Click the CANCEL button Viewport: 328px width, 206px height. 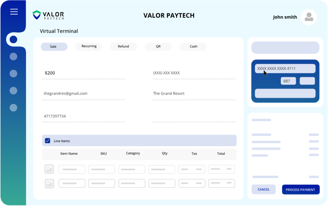264,189
